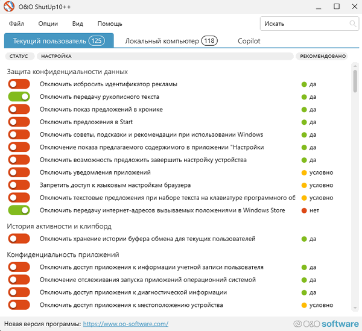Toggle switch for предлагаемого содержимого в приложении Настройки
362x331 pixels.
[x=19, y=147]
